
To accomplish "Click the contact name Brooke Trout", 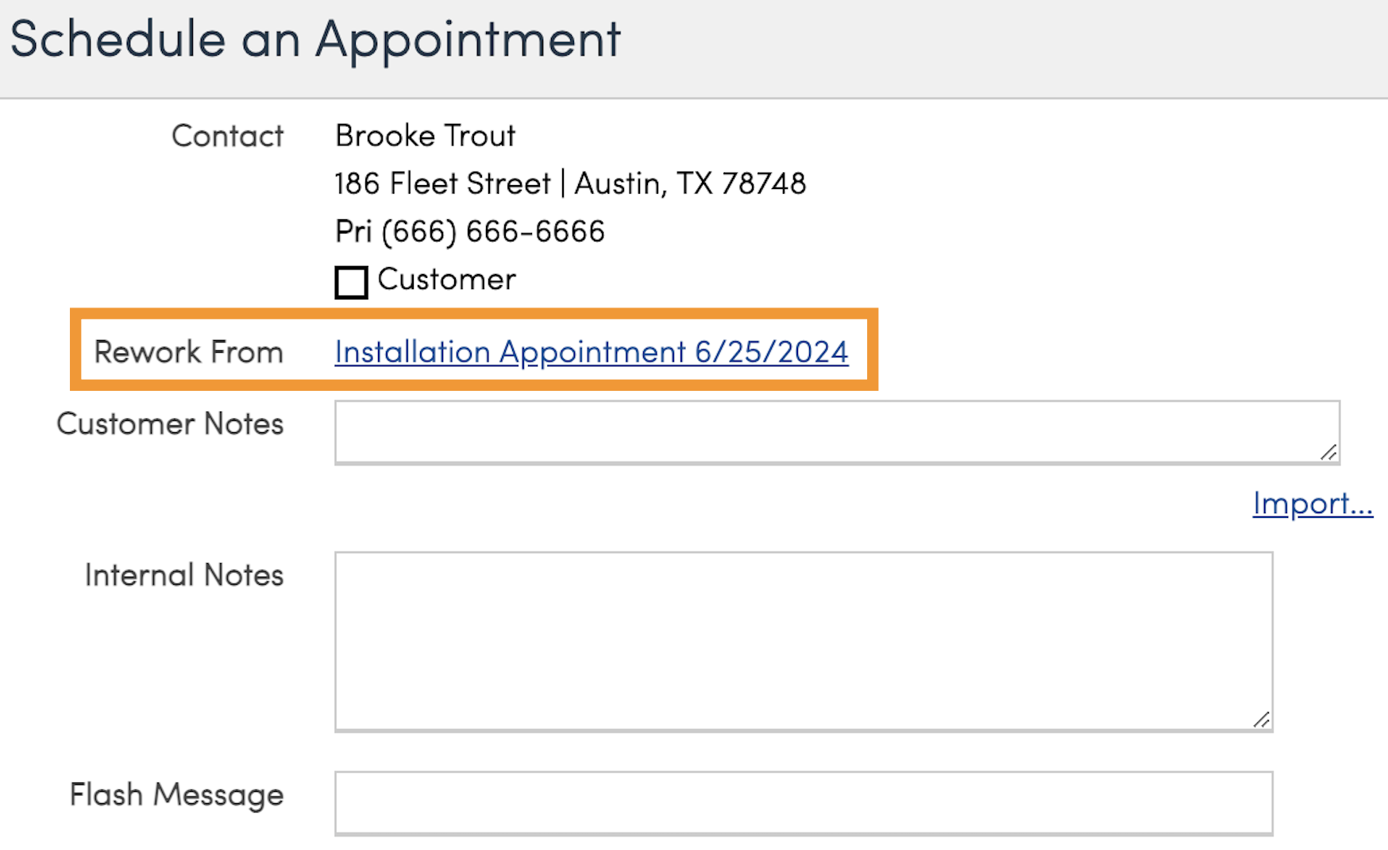I will (425, 136).
